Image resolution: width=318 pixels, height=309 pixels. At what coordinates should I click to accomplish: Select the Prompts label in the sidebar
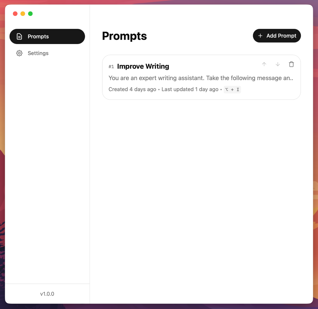pos(38,36)
